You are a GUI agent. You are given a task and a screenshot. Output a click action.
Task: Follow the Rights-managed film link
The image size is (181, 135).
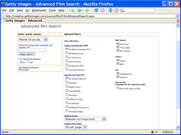74,46
